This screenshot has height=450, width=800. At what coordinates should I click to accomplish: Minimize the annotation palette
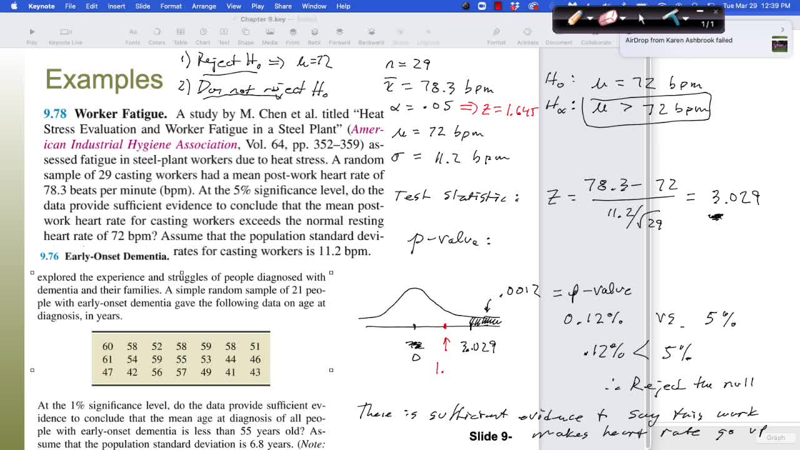[x=700, y=11]
